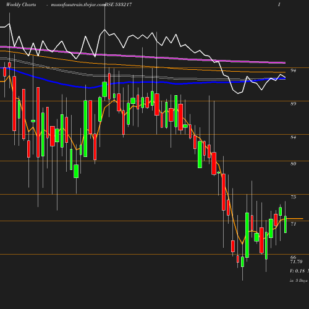Click the 'BSE 533217' symbol label

click(x=119, y=4)
